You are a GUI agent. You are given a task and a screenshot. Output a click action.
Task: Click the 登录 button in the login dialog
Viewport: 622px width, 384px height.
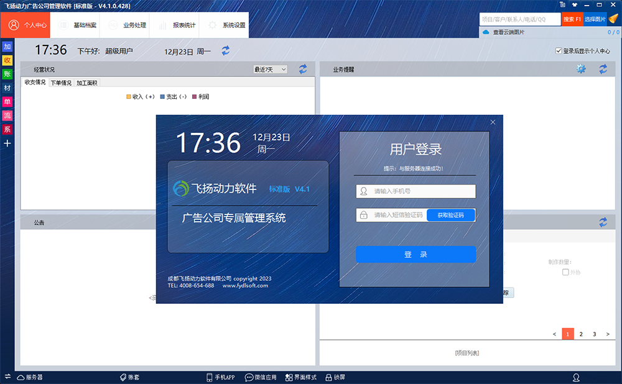[x=415, y=254]
